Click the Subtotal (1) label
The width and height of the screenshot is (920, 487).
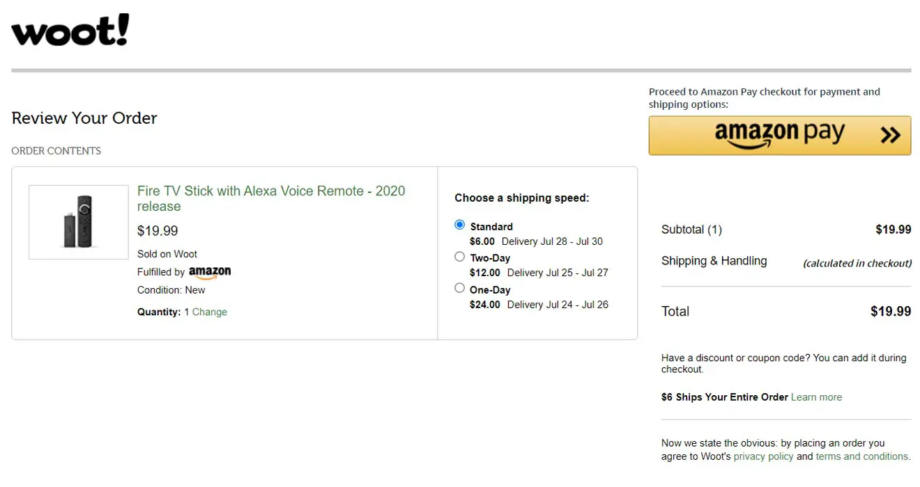pyautogui.click(x=691, y=230)
